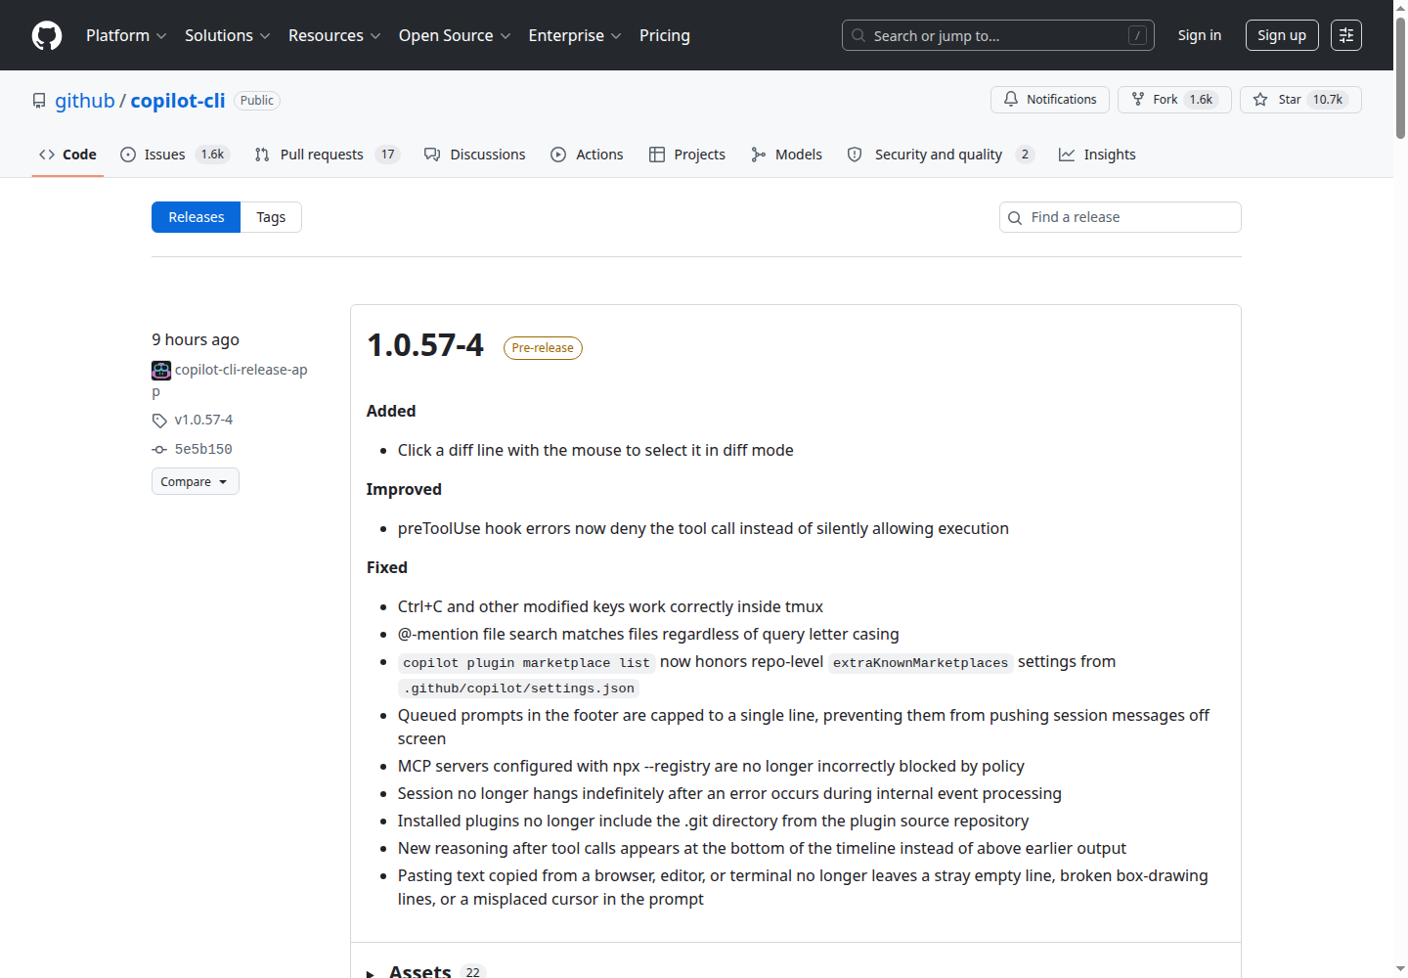Click the Issues circle-dot icon
The height and width of the screenshot is (978, 1408).
pos(128,155)
